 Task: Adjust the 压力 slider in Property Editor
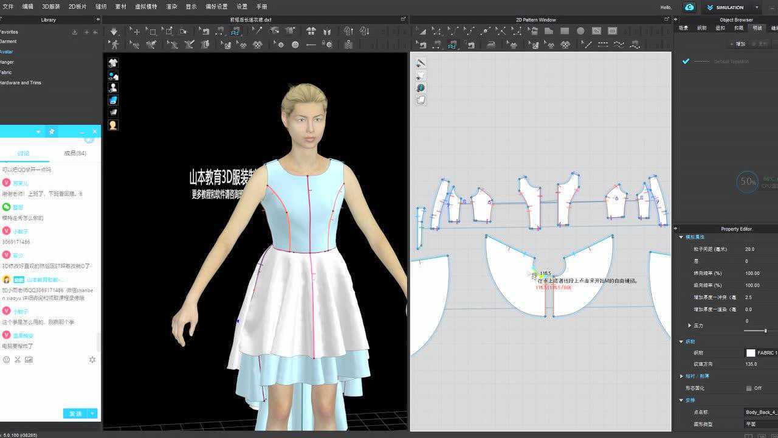click(x=766, y=330)
